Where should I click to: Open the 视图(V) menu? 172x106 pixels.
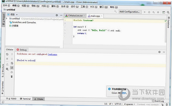[x=26, y=6]
